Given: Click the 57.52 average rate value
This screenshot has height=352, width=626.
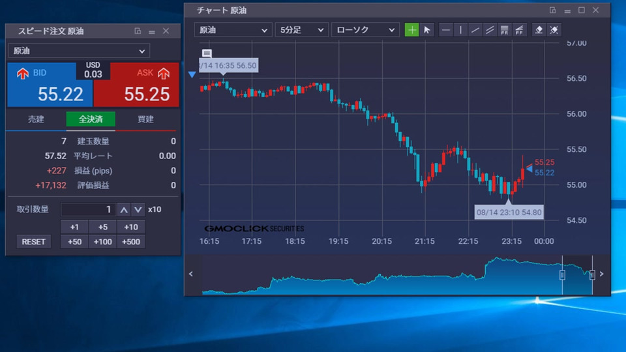Looking at the screenshot, I should pyautogui.click(x=55, y=156).
